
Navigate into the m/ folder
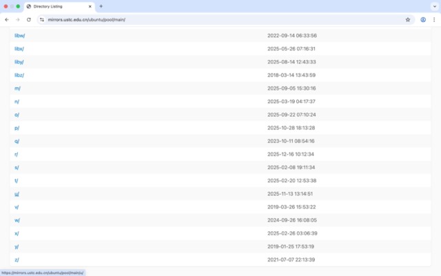click(x=17, y=88)
